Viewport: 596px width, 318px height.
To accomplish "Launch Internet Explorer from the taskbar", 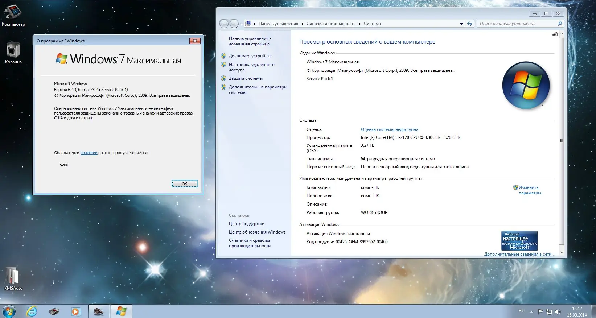I will click(x=32, y=311).
